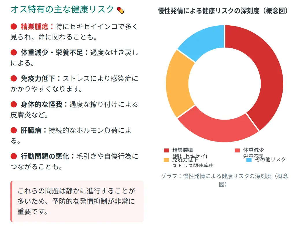Toggle the 精巣腫瘍 legend entry
302x230 pixels.
(186, 153)
